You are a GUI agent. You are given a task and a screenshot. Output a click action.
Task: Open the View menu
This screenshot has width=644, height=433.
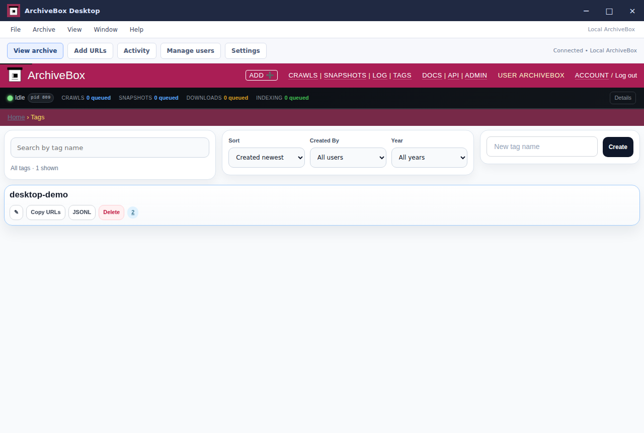pos(74,30)
